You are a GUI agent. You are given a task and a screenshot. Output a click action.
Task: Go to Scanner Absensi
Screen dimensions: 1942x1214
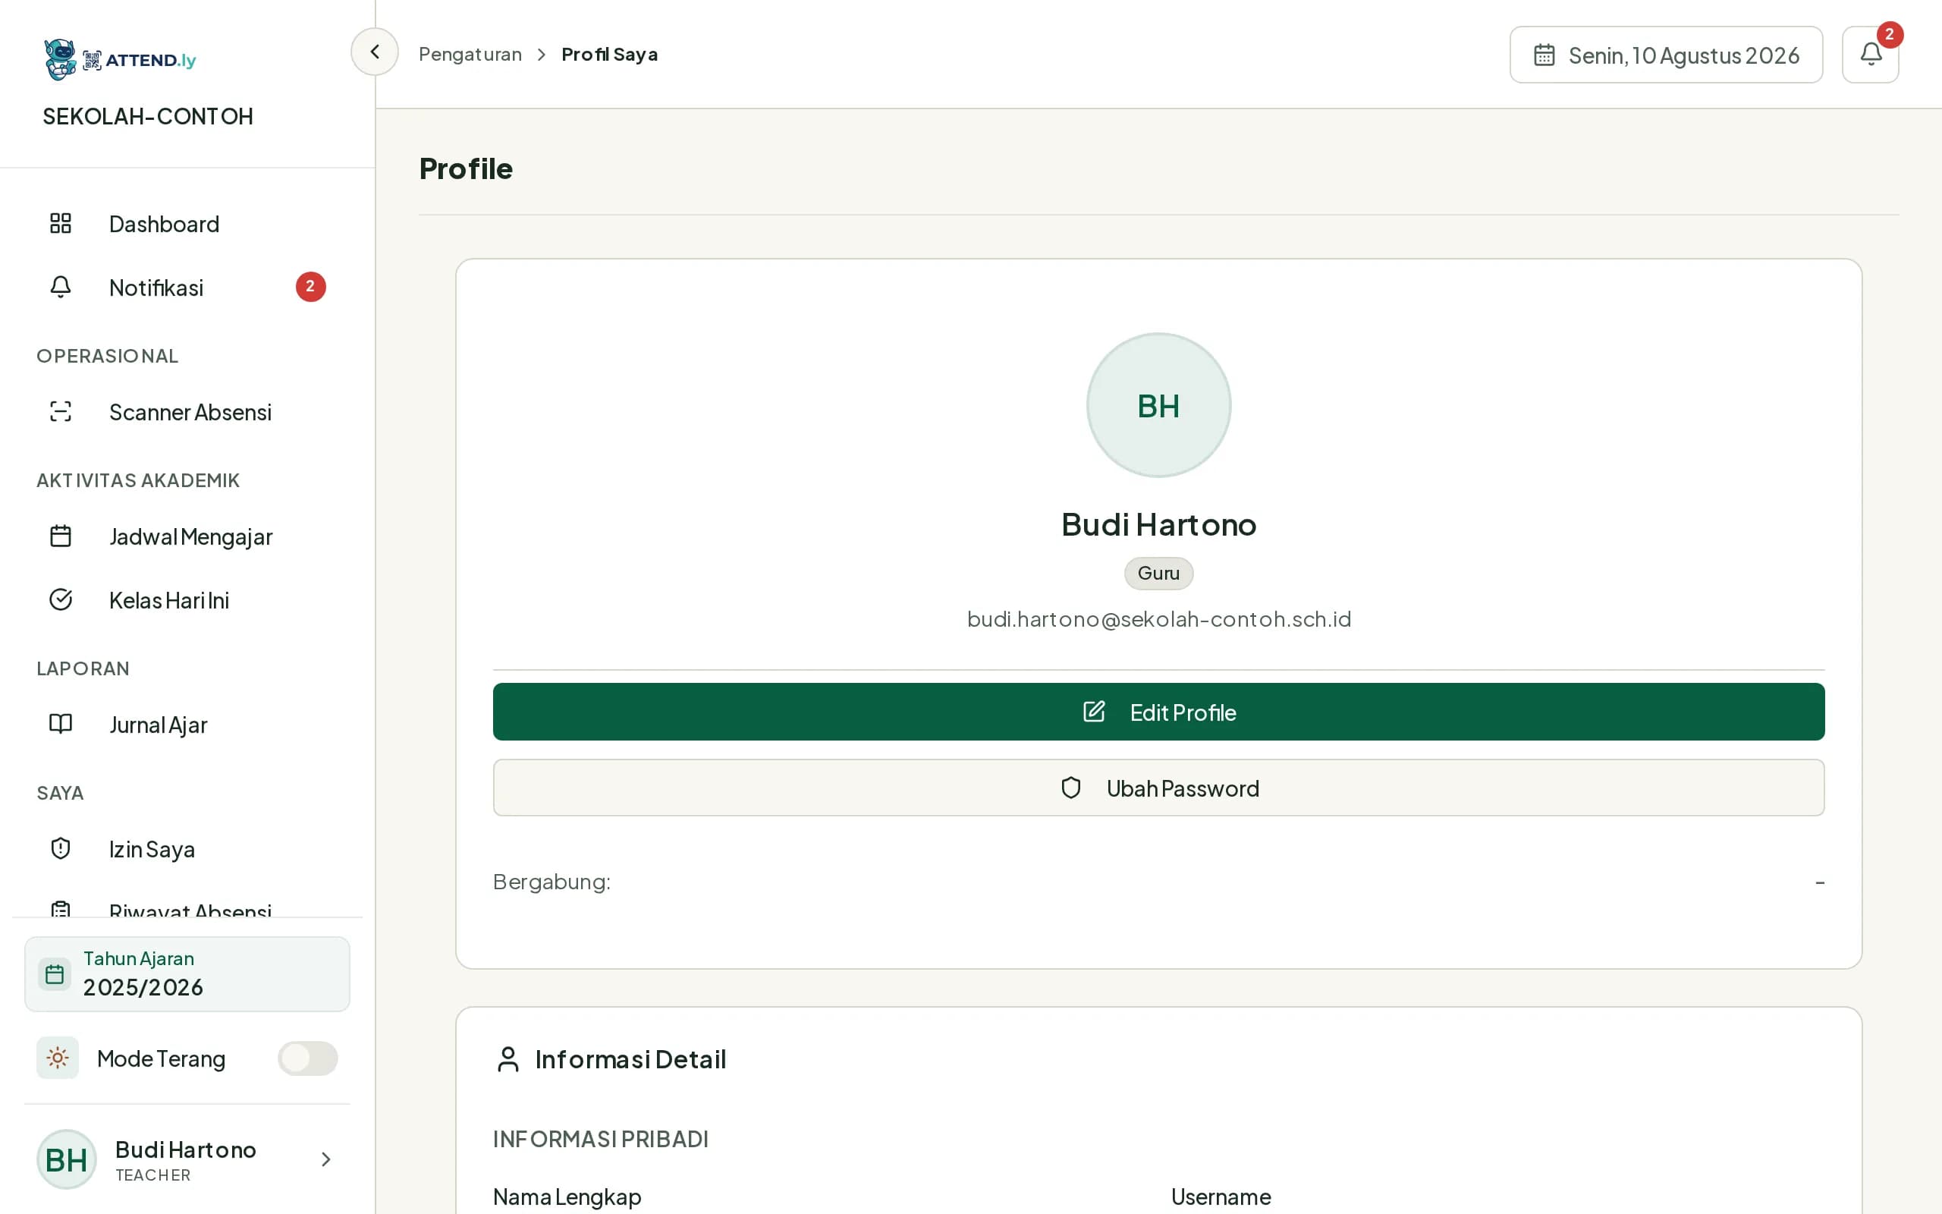click(187, 412)
